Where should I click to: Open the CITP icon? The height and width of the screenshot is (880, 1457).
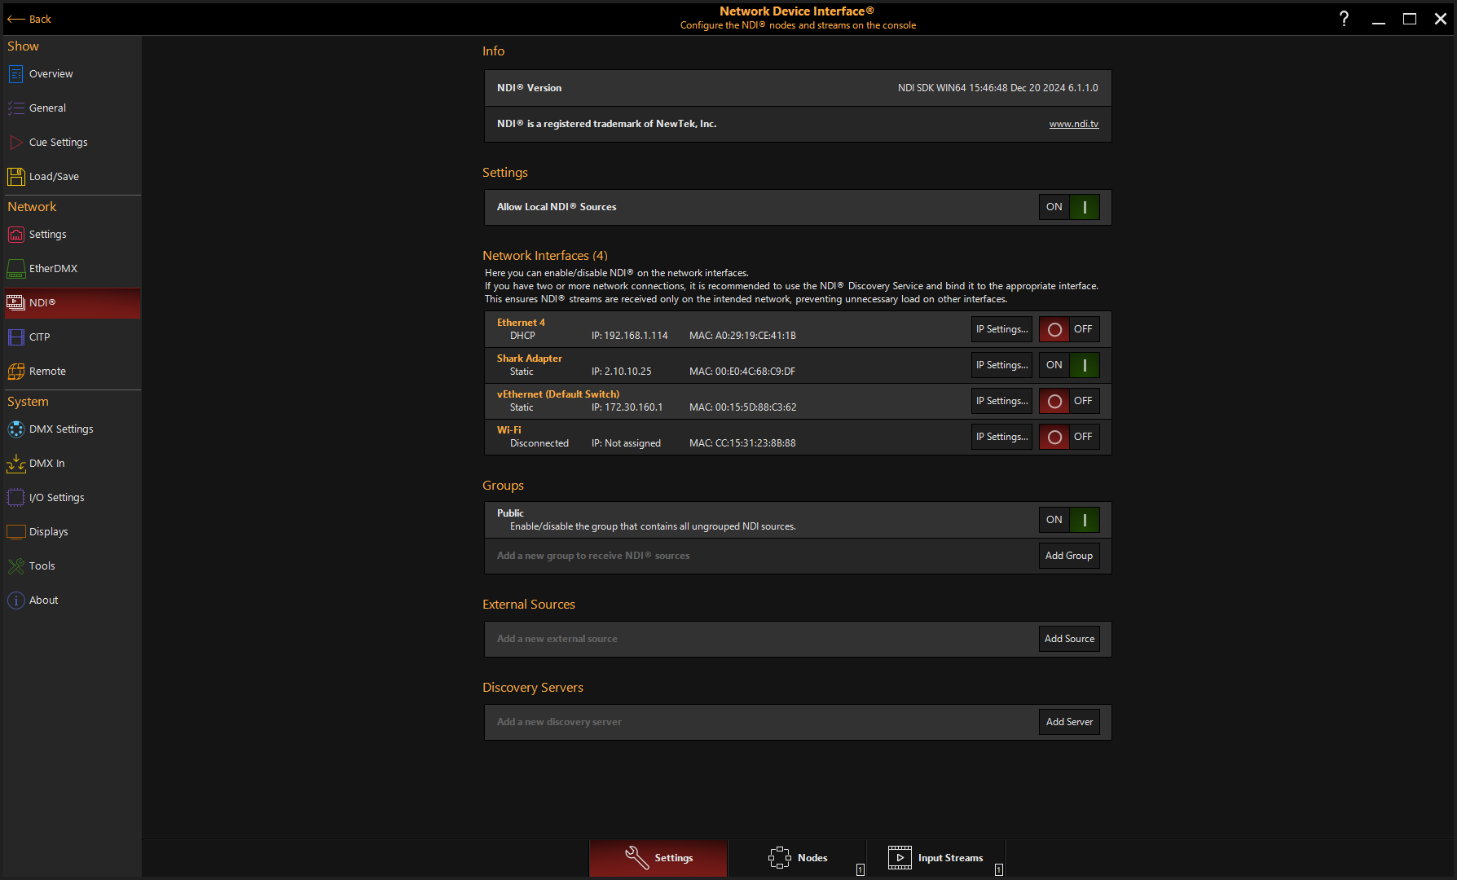[x=15, y=337]
